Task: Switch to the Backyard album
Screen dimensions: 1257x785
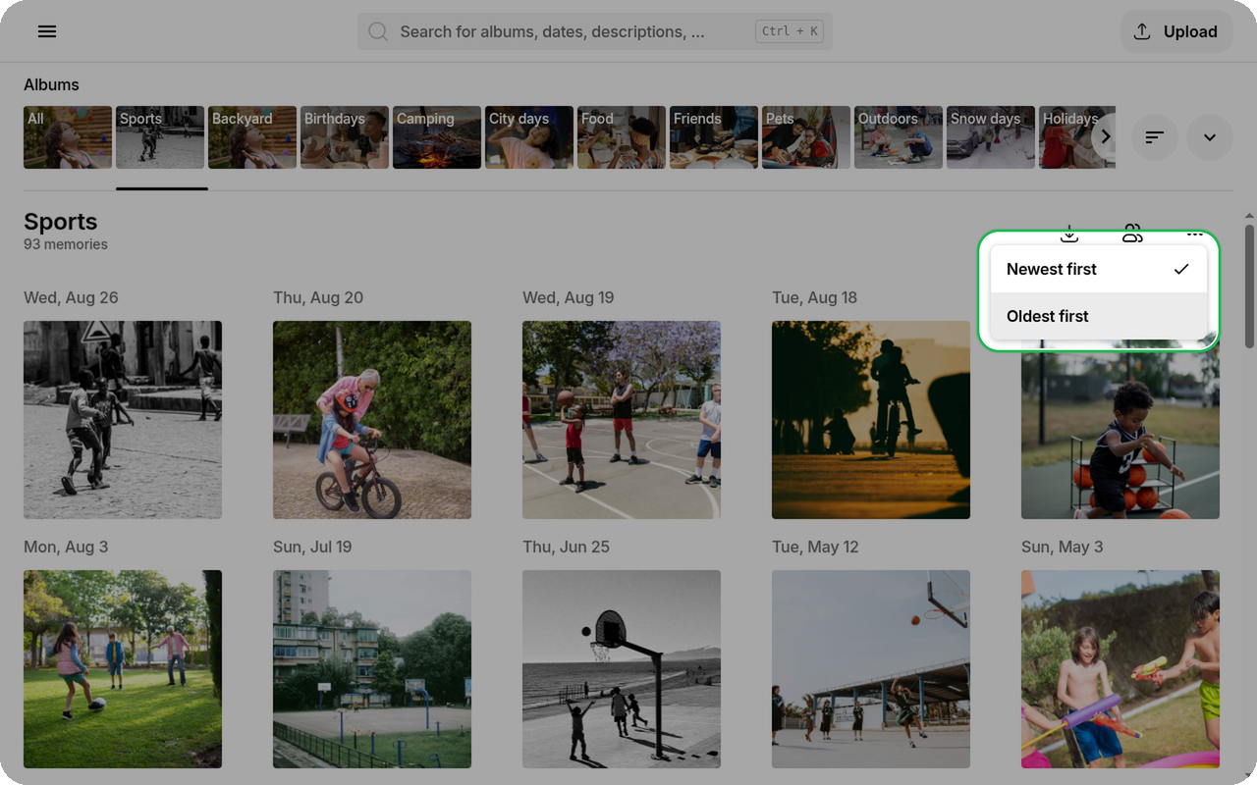Action: 252,137
